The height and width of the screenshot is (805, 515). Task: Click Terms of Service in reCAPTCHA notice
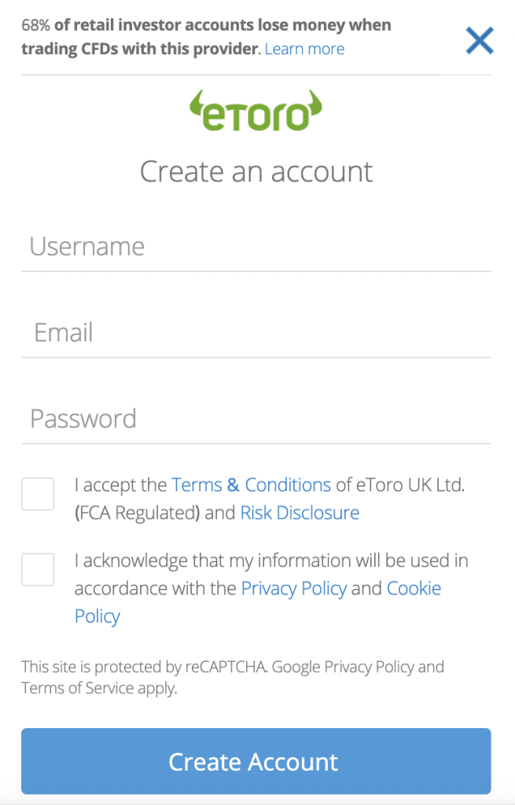[x=72, y=689]
